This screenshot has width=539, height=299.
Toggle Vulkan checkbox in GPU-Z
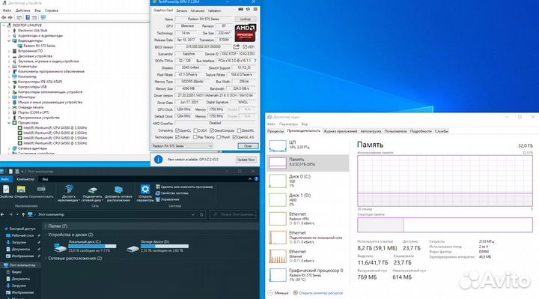pyautogui.click(x=177, y=137)
